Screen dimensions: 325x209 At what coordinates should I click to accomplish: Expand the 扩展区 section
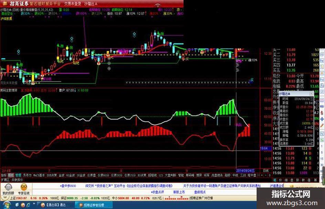point(5,179)
